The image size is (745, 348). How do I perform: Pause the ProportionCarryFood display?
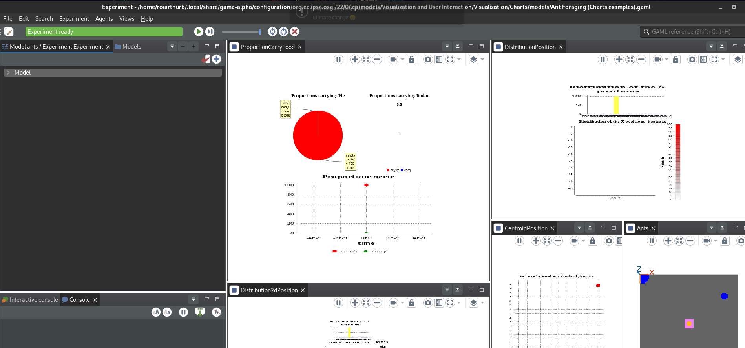tap(338, 59)
